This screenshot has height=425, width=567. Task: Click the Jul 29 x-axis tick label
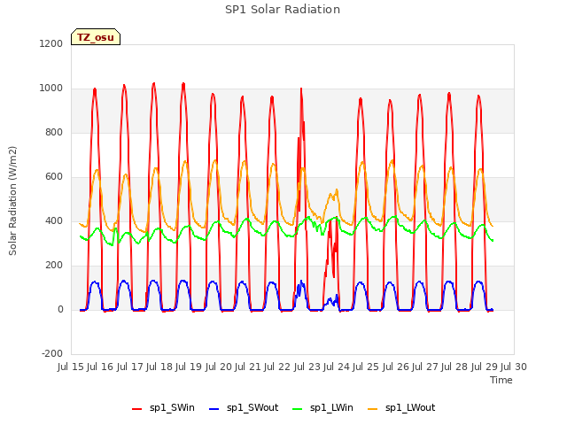click(x=485, y=367)
